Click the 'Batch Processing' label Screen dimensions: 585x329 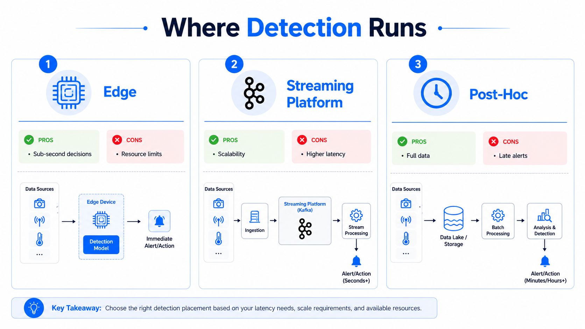coord(498,231)
